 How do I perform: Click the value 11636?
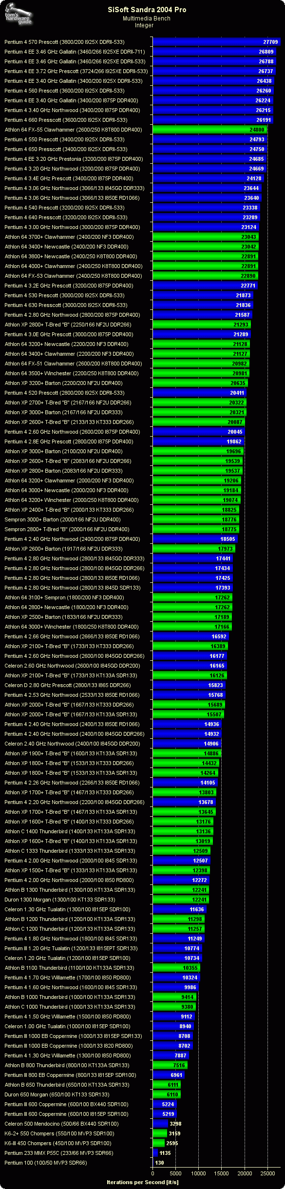pyautogui.click(x=197, y=909)
